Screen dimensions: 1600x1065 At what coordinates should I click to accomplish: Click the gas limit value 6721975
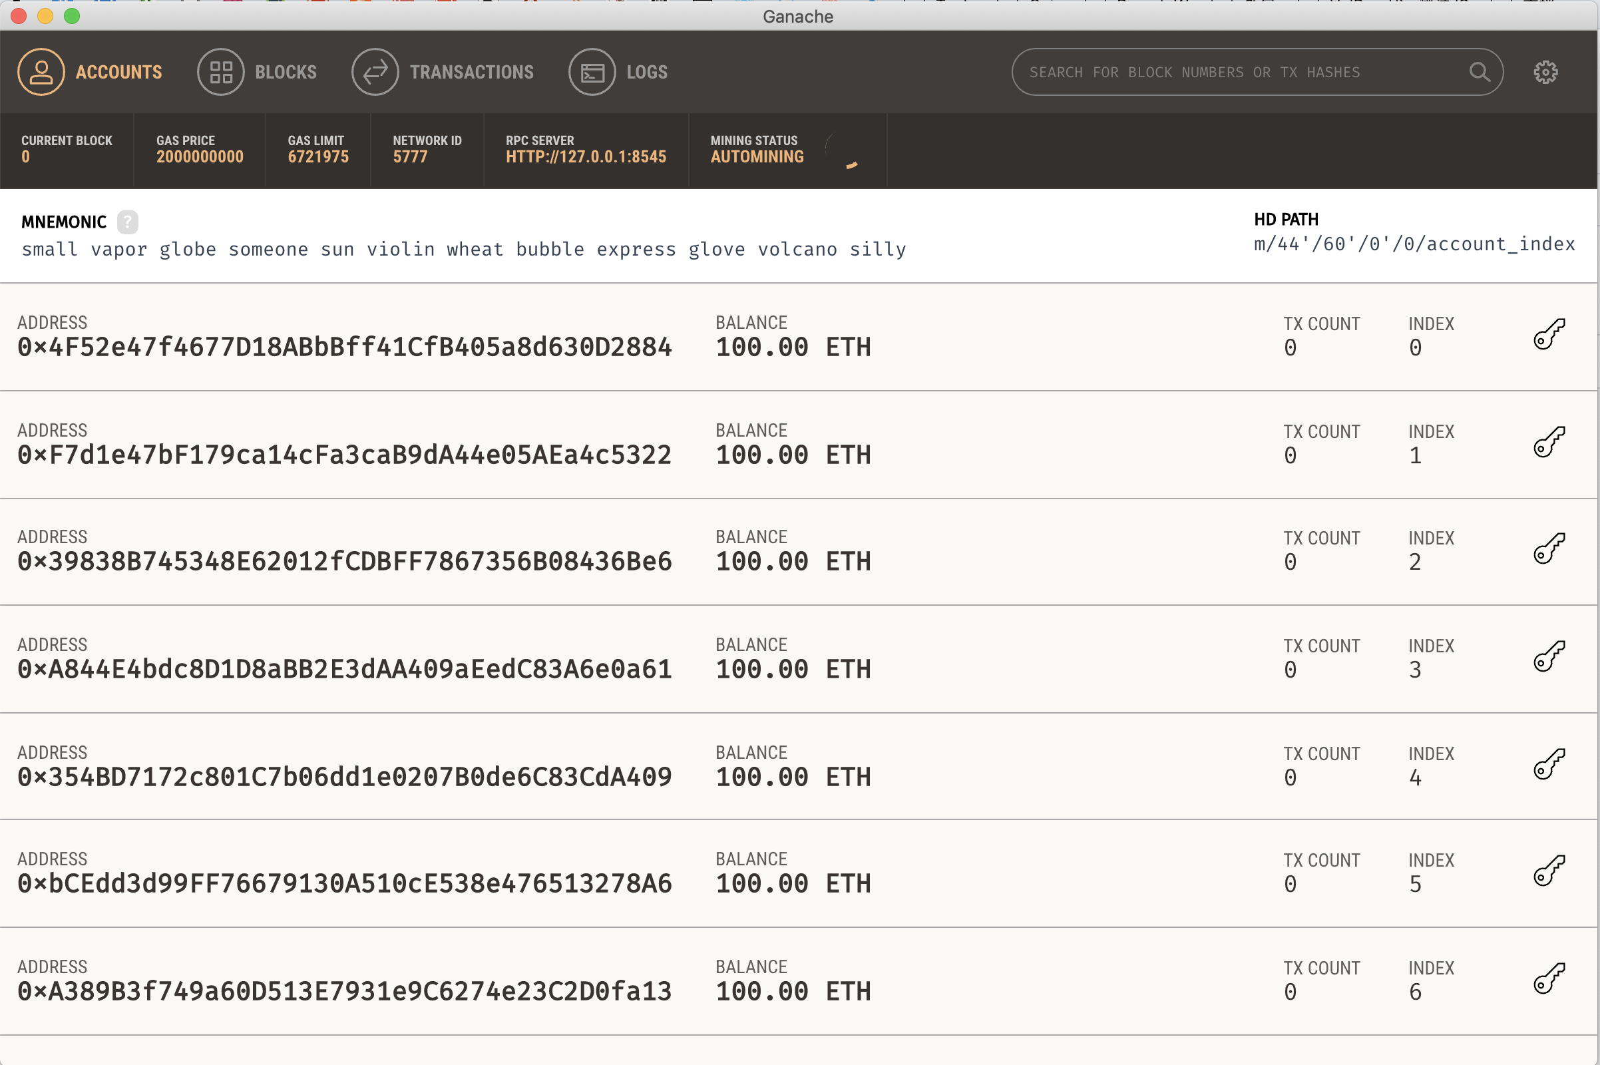point(319,157)
